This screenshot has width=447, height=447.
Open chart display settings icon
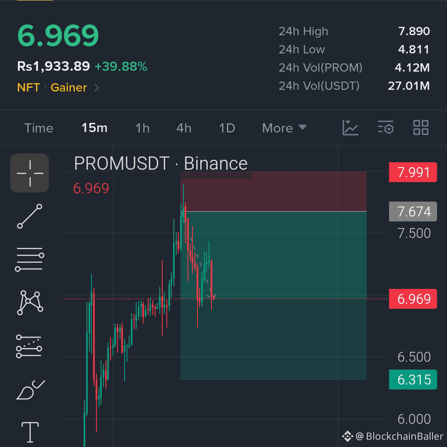pos(386,127)
